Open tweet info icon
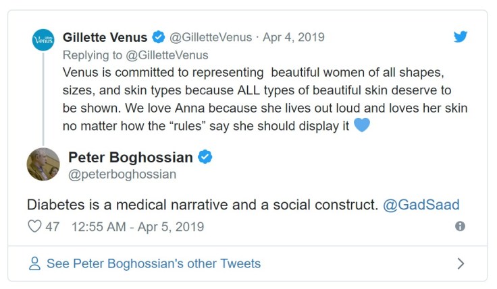Viewport: 497px width, 289px height. point(460,227)
